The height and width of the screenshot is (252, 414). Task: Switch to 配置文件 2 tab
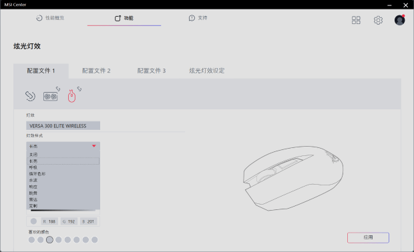click(x=96, y=71)
